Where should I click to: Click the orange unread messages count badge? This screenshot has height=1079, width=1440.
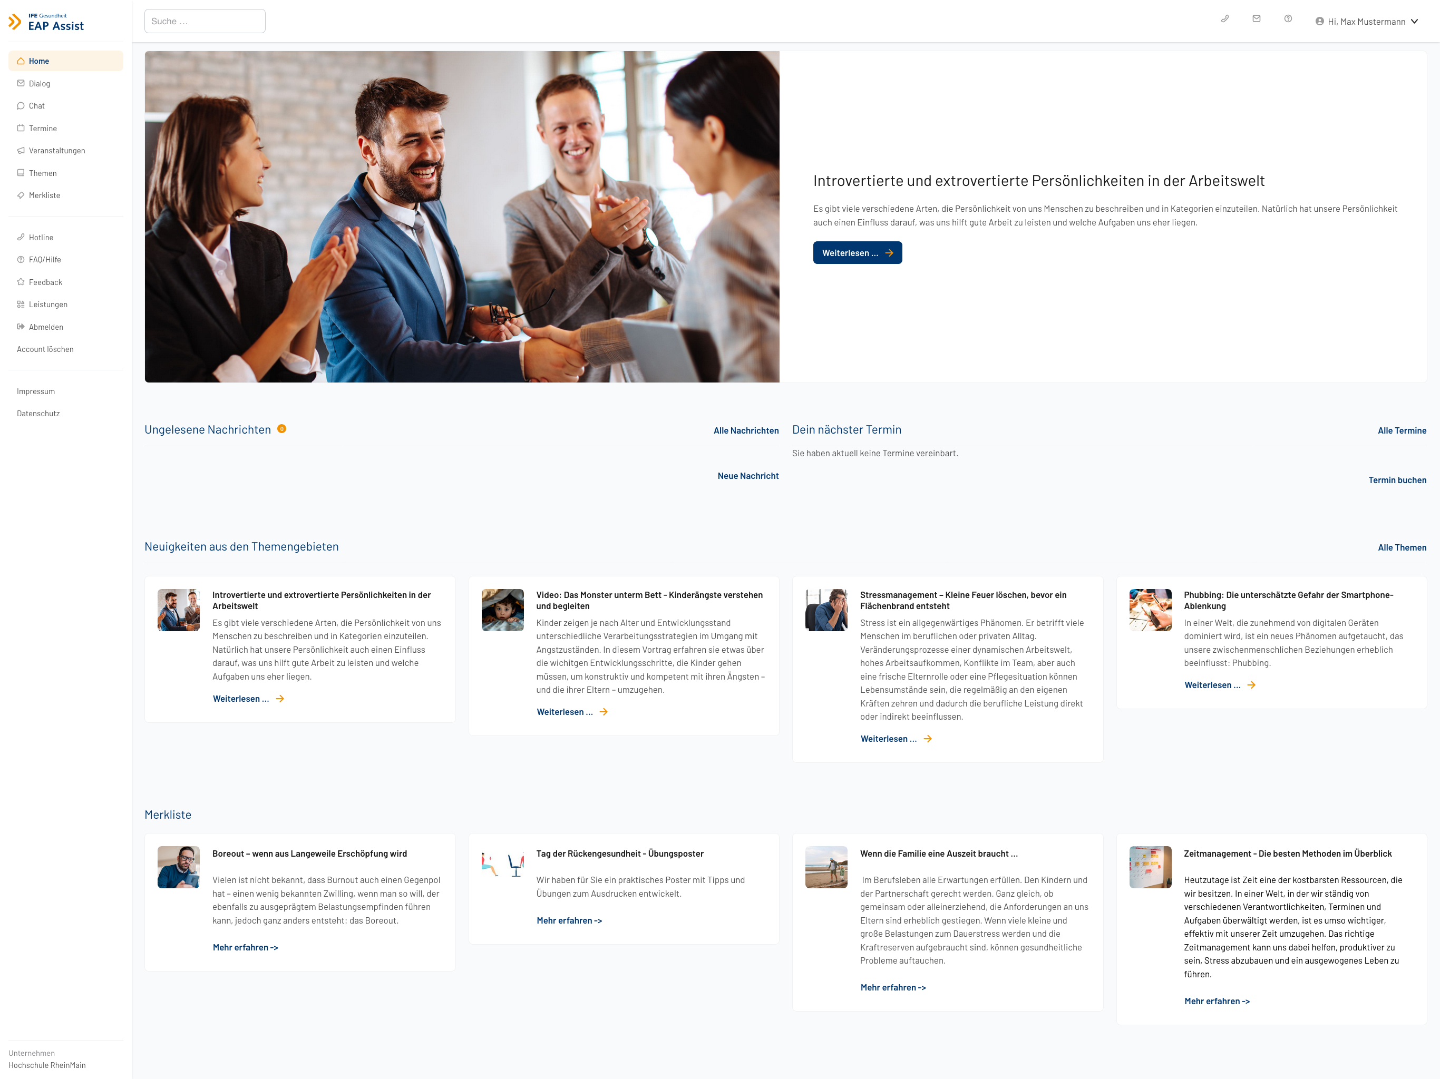click(x=282, y=428)
